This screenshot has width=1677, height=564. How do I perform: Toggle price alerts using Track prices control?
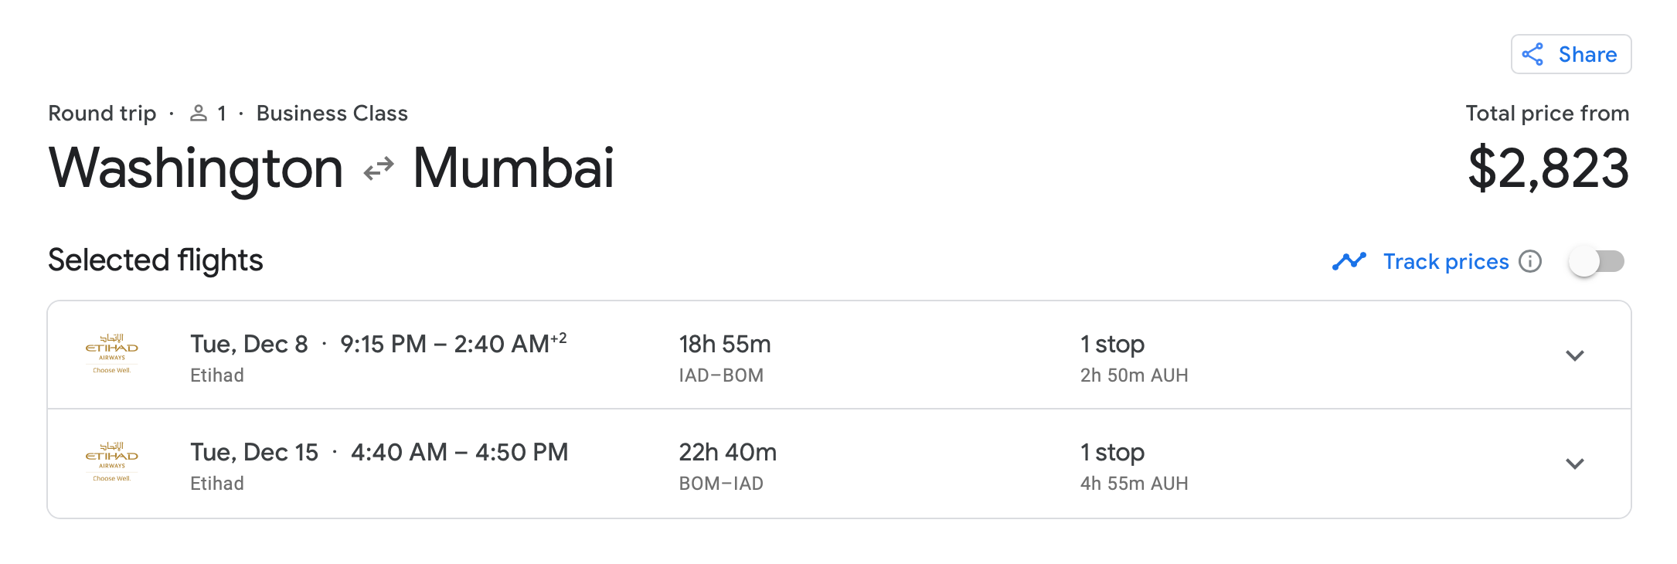pos(1597,262)
